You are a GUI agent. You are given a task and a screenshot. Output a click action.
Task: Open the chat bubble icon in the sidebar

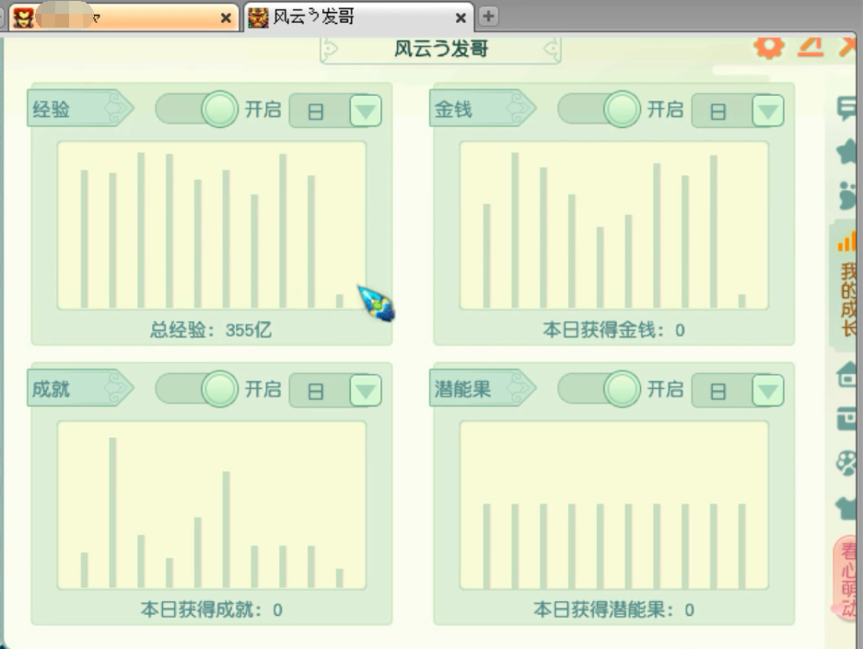[x=846, y=108]
